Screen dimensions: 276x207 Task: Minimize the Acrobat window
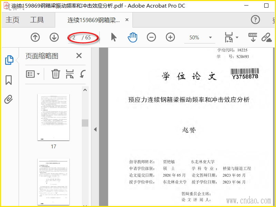[246, 6]
